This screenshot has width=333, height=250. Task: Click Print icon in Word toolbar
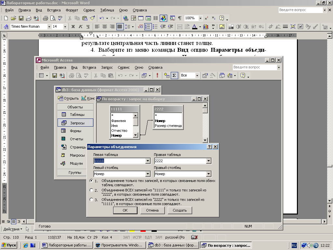(46, 18)
